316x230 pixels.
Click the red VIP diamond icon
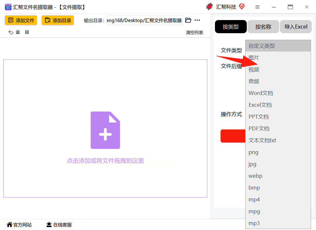(242, 7)
